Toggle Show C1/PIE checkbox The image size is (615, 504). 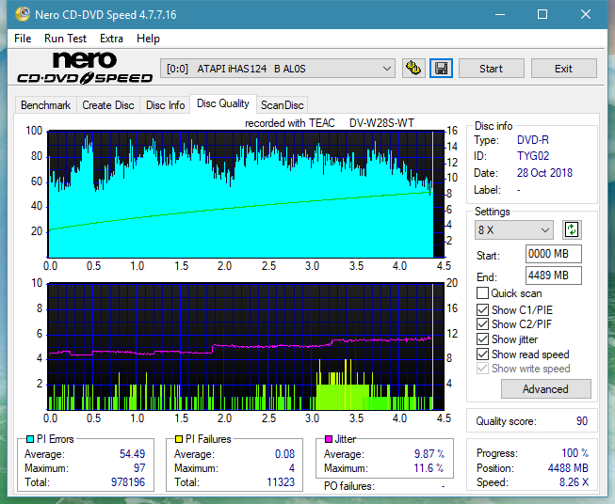[482, 309]
